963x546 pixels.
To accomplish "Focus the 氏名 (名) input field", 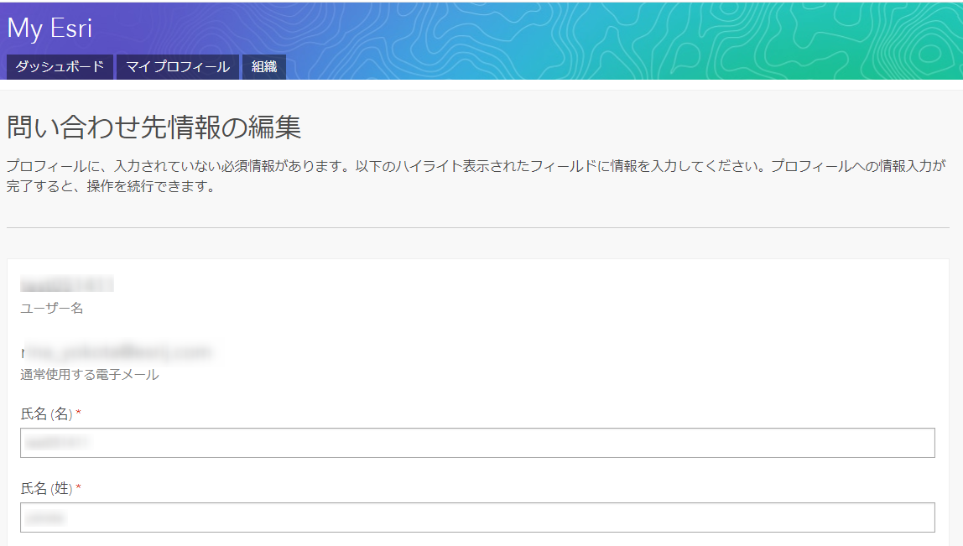I will pos(477,443).
